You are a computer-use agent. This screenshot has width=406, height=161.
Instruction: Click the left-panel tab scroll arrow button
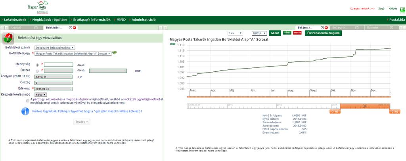pyautogui.click(x=160, y=28)
